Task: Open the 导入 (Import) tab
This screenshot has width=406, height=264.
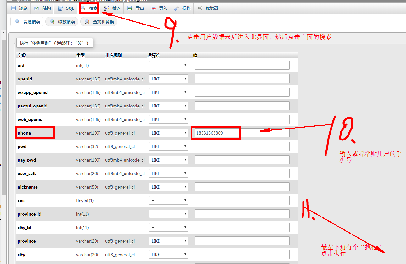Action: point(159,8)
